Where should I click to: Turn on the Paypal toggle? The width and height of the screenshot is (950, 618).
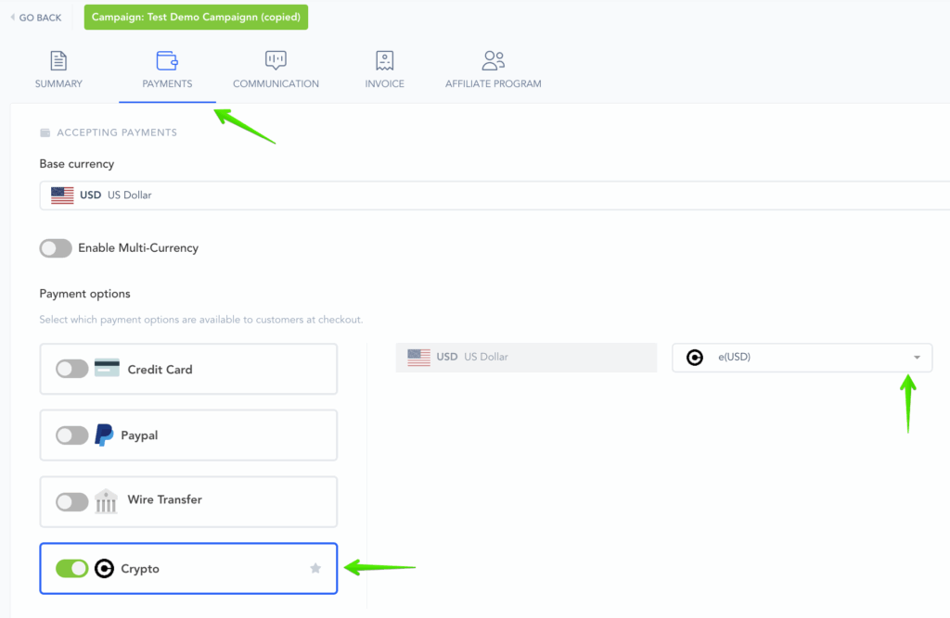click(x=72, y=435)
